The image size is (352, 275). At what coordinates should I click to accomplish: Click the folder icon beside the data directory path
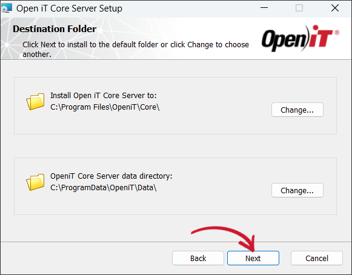(x=35, y=182)
